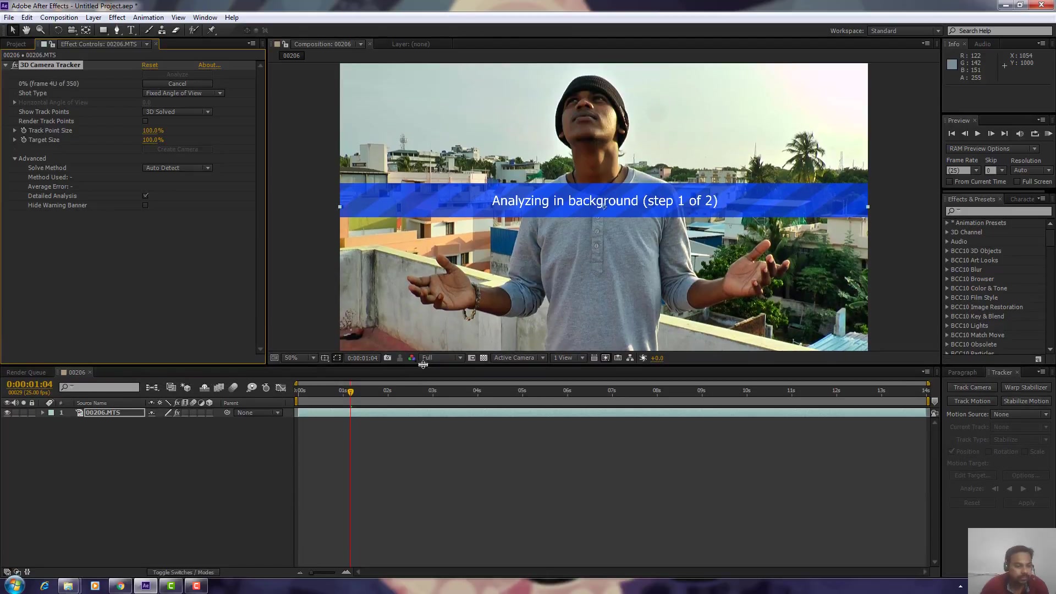1056x594 pixels.
Task: Open the Composition menu
Action: click(59, 18)
